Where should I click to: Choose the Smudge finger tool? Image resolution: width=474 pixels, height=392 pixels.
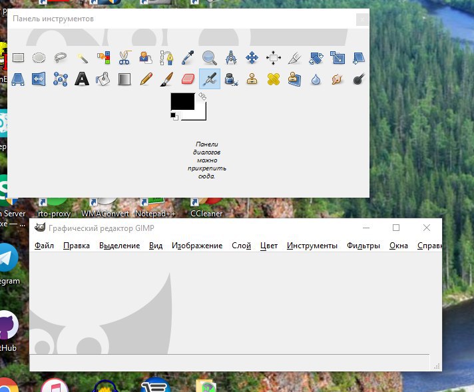point(338,79)
